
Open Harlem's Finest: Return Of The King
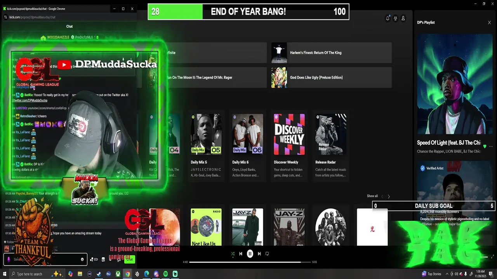(331, 53)
